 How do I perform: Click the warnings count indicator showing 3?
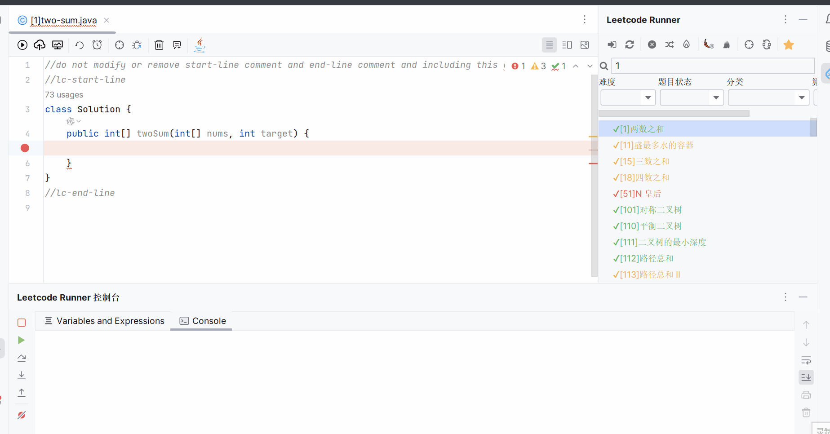538,66
